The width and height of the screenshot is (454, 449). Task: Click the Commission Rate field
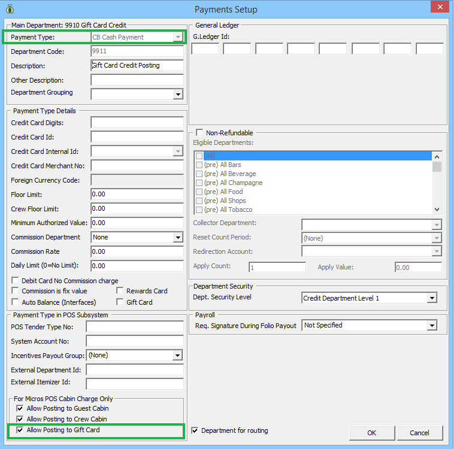[137, 251]
